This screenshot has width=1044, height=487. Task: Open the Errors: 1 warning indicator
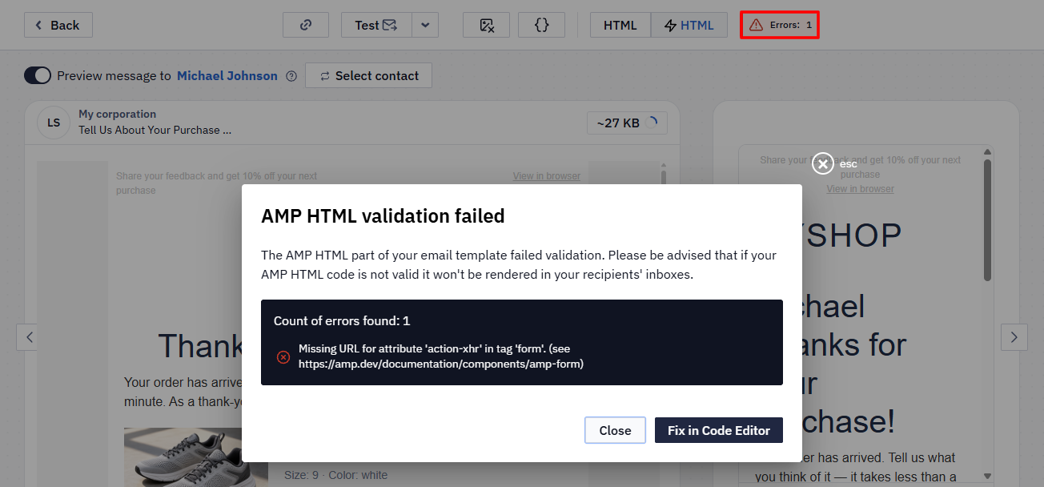pos(780,25)
